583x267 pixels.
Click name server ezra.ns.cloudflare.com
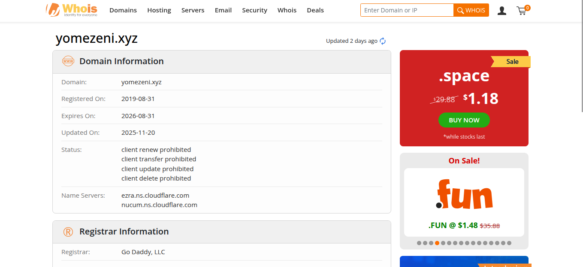(155, 196)
